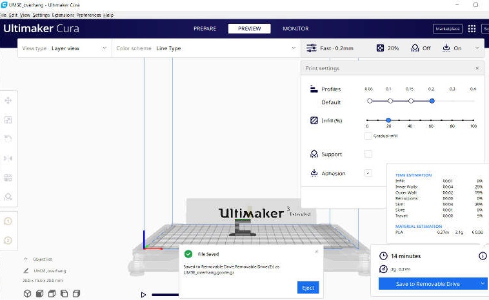489x300 pixels.
Task: Select the Mirror tool in left toolbar
Action: 8,158
